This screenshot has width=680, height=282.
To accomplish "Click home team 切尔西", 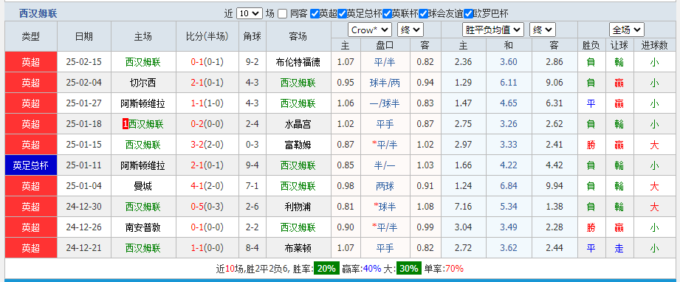I will tap(143, 83).
